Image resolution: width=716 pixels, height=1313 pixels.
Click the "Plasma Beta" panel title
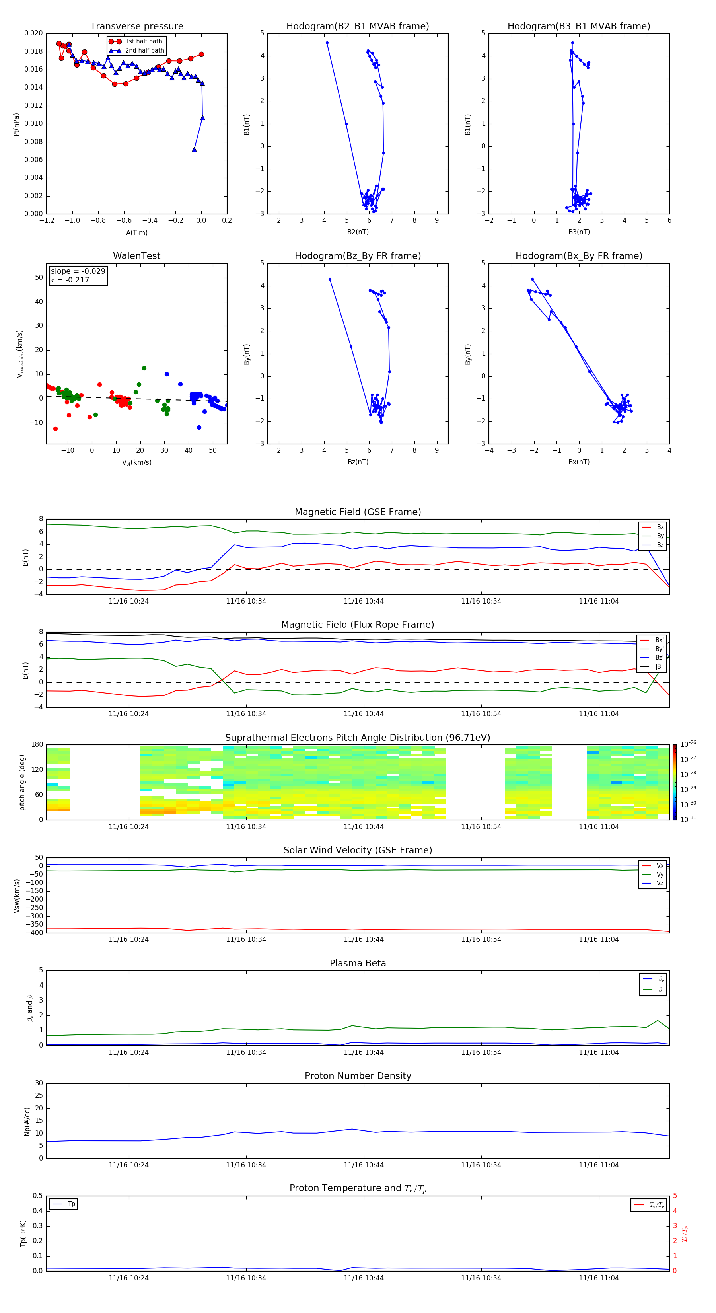coord(358,964)
